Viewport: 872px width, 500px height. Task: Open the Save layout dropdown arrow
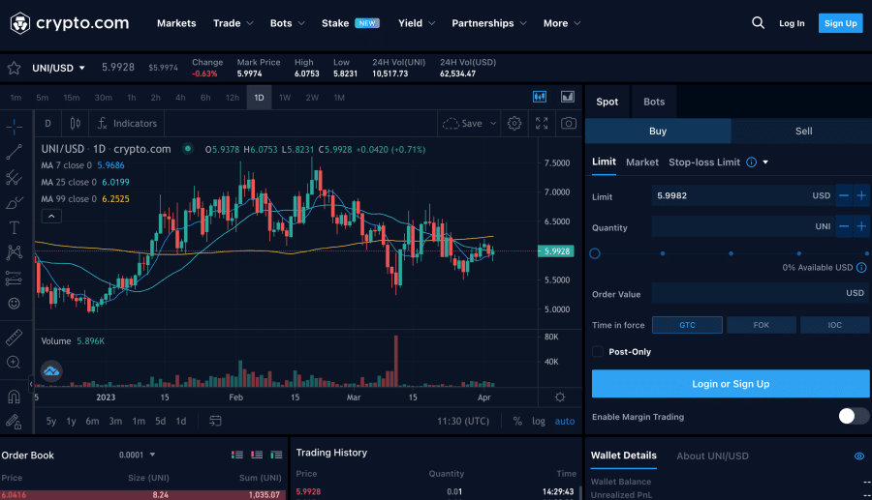click(493, 123)
